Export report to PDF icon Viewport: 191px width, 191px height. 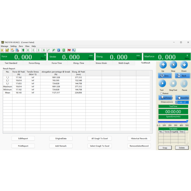pyautogui.click(x=69, y=50)
